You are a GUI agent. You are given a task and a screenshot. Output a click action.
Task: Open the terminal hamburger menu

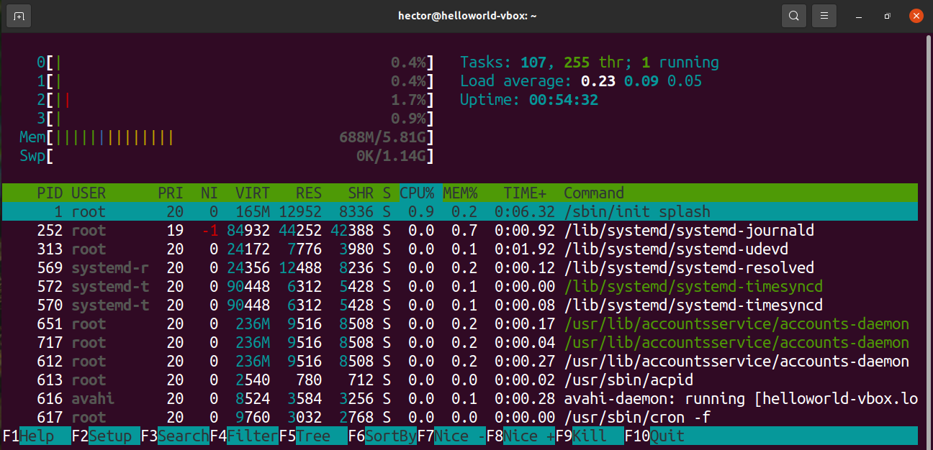825,16
